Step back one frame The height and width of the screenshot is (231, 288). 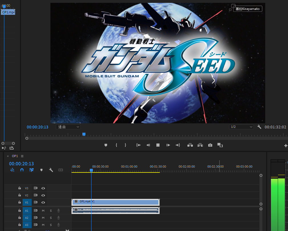point(148,145)
